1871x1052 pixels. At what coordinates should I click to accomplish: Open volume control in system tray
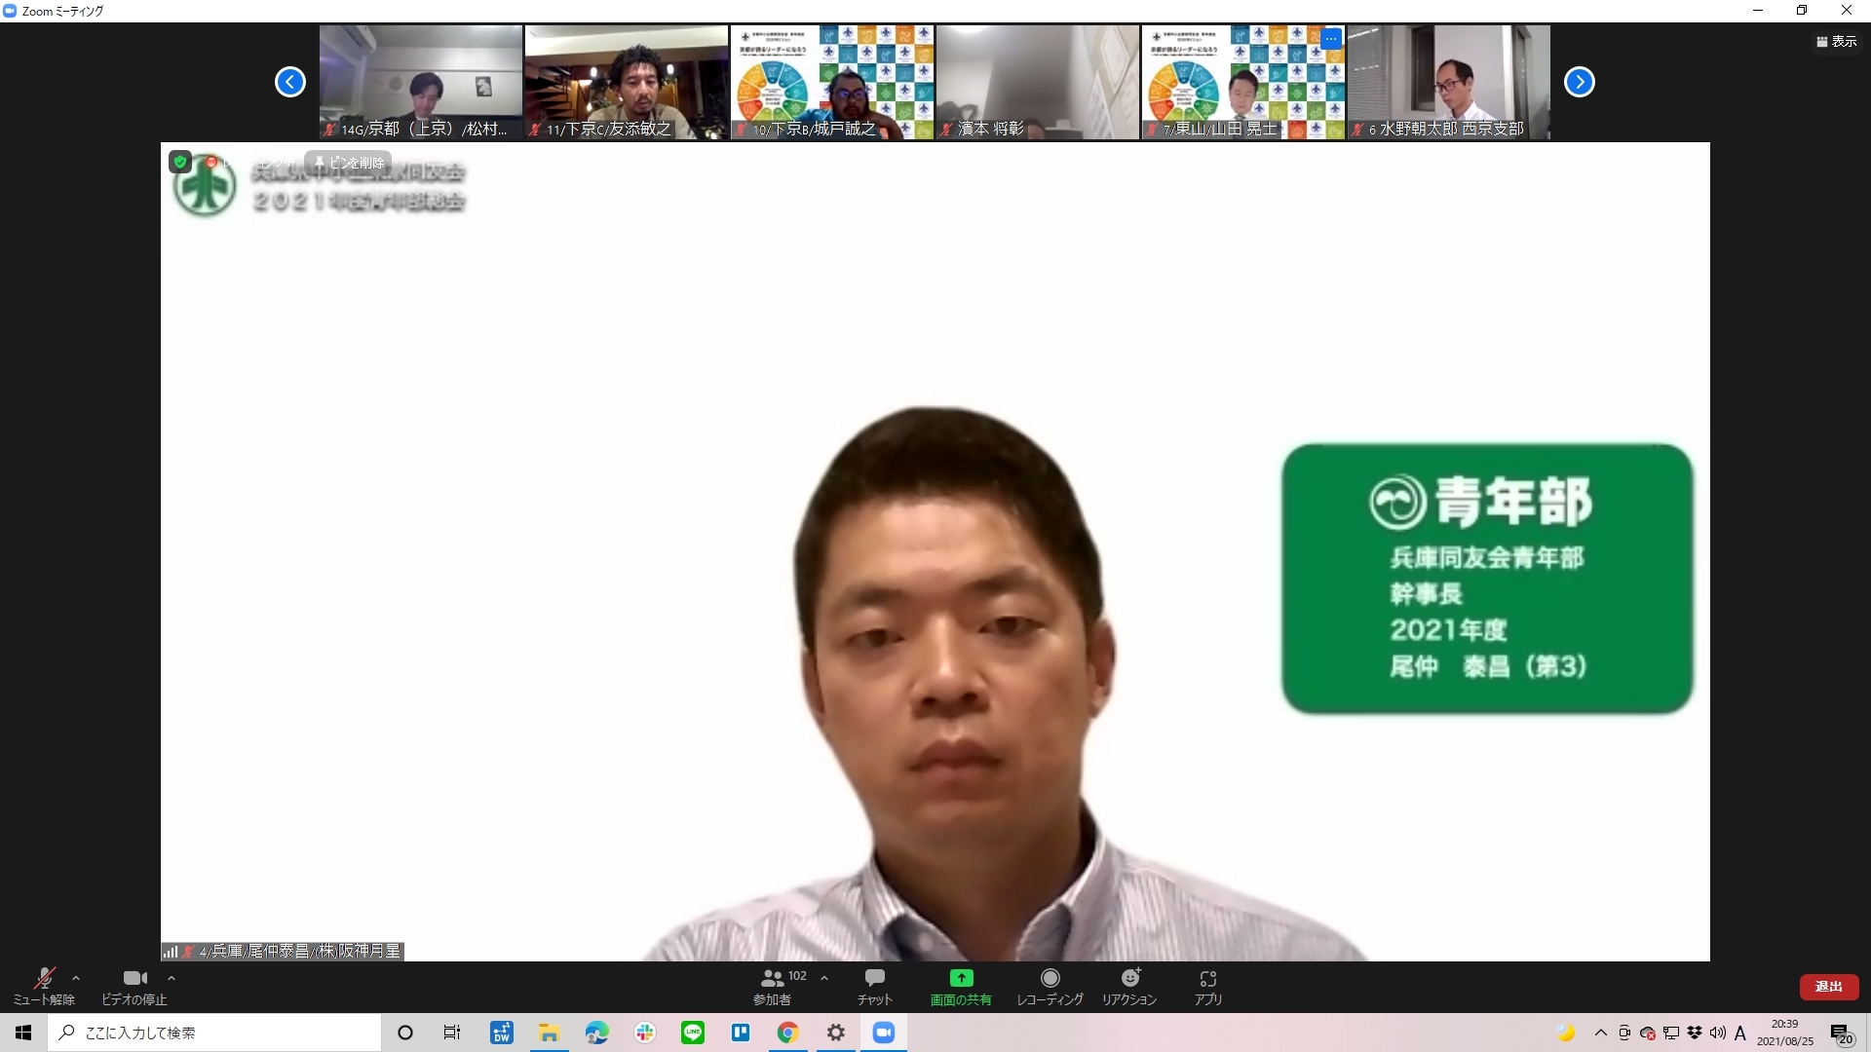[1718, 1033]
